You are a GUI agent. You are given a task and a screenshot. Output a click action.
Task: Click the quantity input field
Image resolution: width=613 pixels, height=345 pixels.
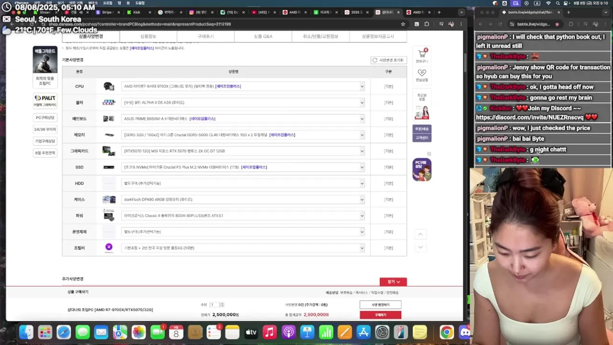(x=214, y=305)
